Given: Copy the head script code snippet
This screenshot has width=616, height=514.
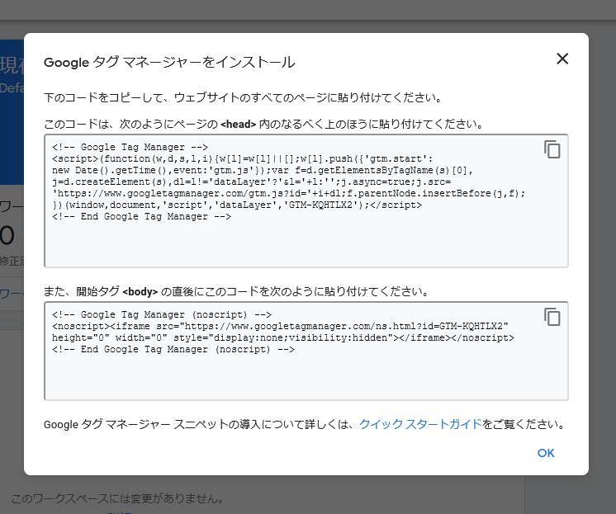Looking at the screenshot, I should pyautogui.click(x=552, y=149).
